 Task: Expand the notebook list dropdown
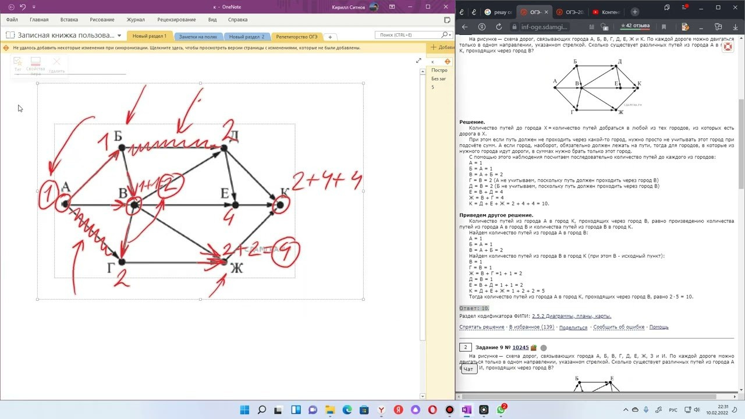[119, 35]
